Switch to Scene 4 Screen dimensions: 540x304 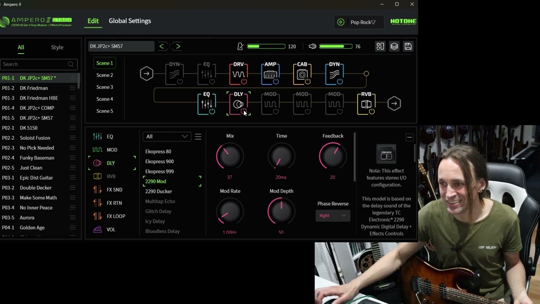pyautogui.click(x=105, y=99)
